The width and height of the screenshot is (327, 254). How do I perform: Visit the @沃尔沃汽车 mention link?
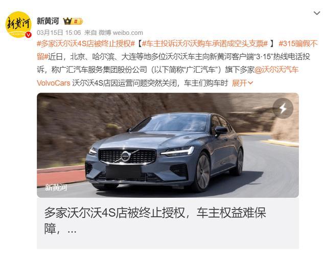pos(276,70)
